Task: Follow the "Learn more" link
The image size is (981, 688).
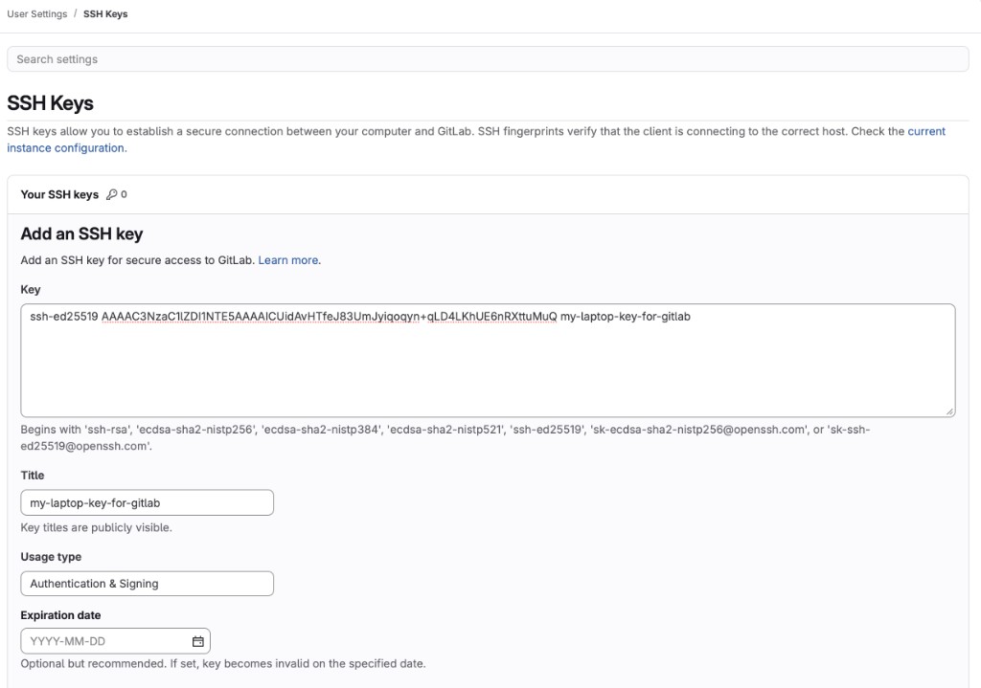Action: click(287, 259)
